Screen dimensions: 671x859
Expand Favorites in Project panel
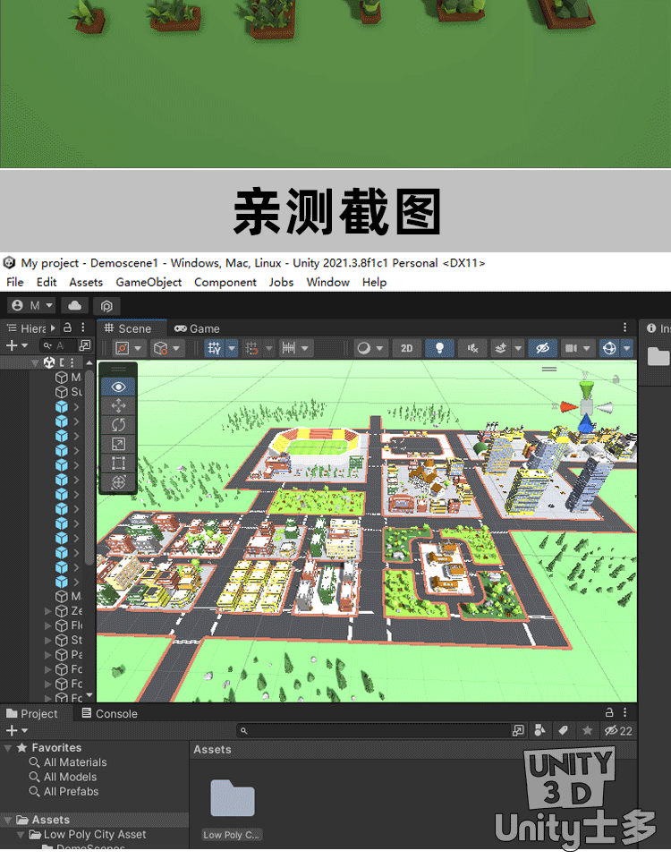9,748
